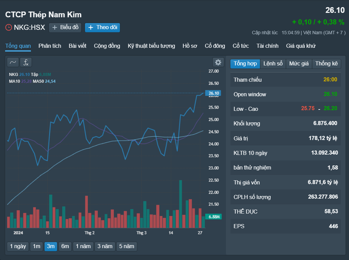The height and width of the screenshot is (260, 349).
Task: Go to the Giá quá khứ tab
Action: click(300, 46)
